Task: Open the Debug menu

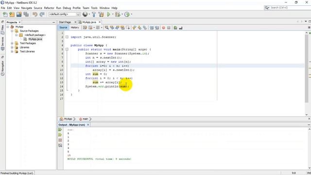Action: pos(67,8)
